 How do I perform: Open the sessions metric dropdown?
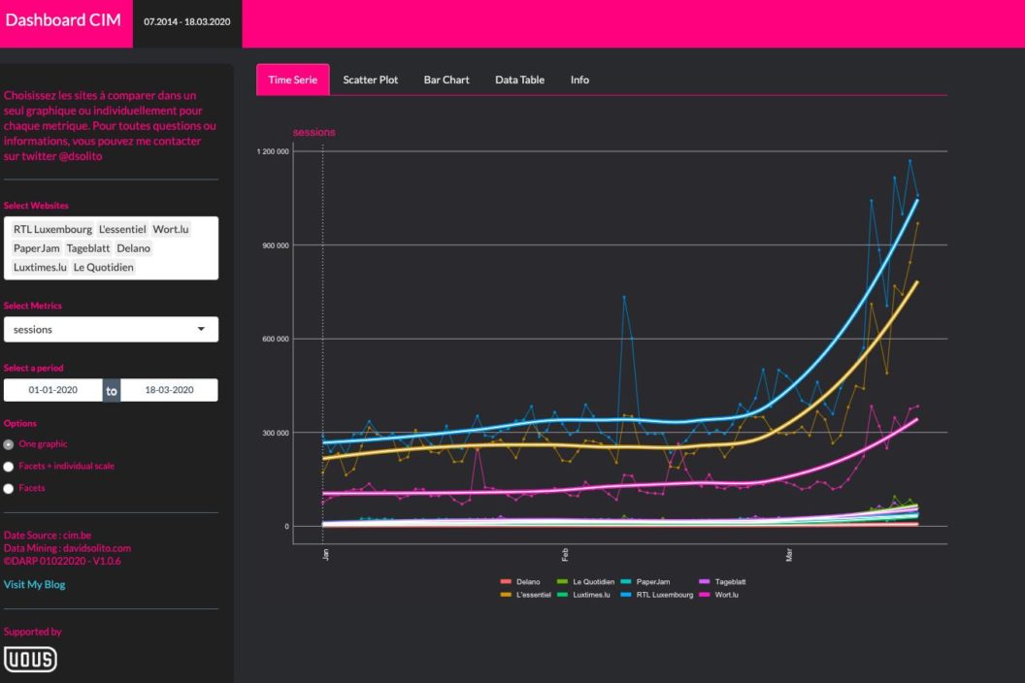(x=111, y=330)
